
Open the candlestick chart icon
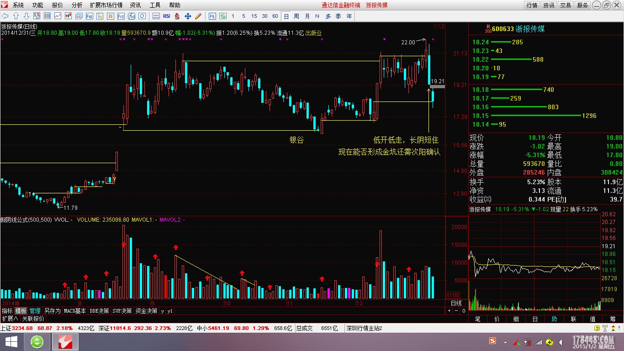tap(68, 16)
